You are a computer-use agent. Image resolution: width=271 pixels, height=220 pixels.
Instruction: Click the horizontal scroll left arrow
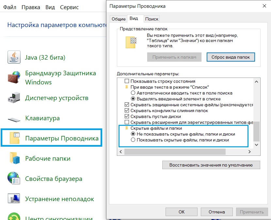(120, 152)
